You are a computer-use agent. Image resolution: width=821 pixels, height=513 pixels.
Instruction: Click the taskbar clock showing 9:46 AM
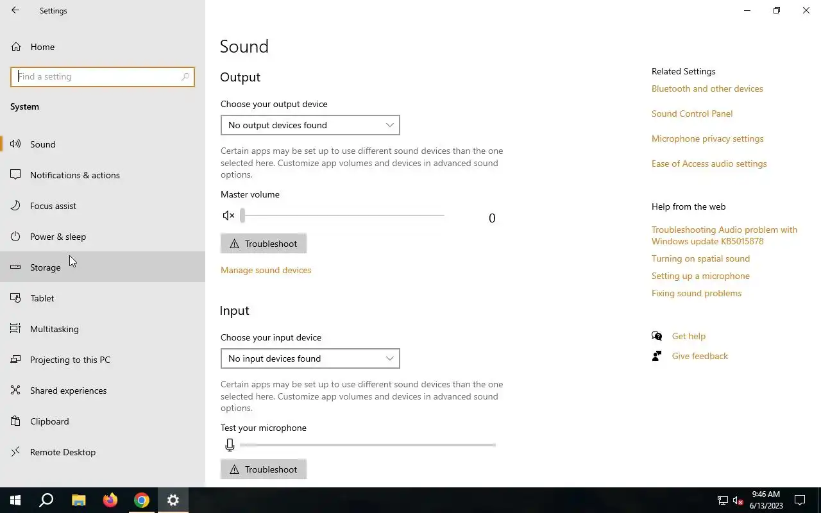click(766, 500)
